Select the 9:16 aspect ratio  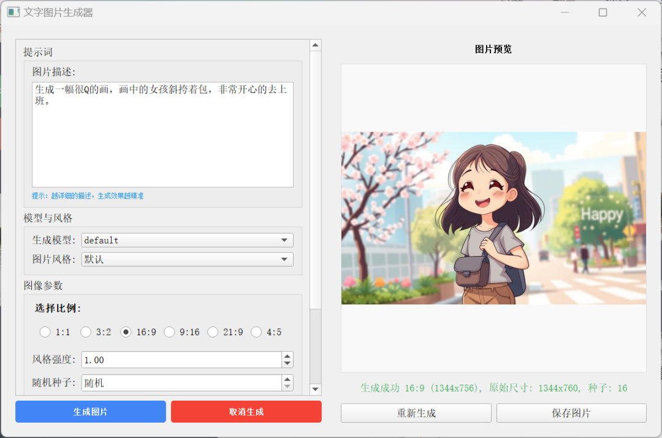pos(169,332)
